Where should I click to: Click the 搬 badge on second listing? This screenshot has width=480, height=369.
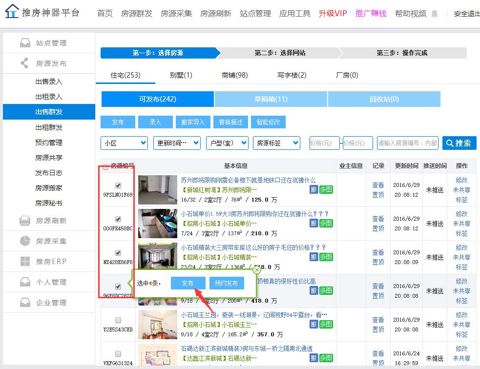313,223
